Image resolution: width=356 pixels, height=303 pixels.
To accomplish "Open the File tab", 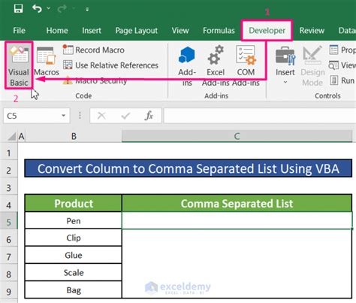I will pyautogui.click(x=19, y=31).
